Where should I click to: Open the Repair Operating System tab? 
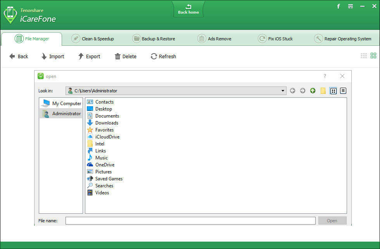[x=342, y=39]
